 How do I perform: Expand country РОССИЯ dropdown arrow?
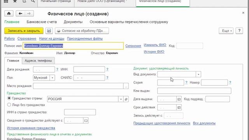pyautogui.click(x=121, y=99)
